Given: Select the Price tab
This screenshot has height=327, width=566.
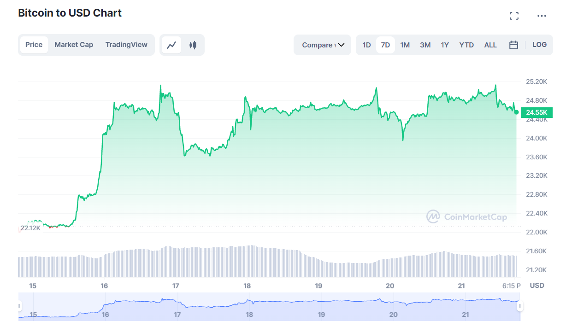Looking at the screenshot, I should (34, 45).
